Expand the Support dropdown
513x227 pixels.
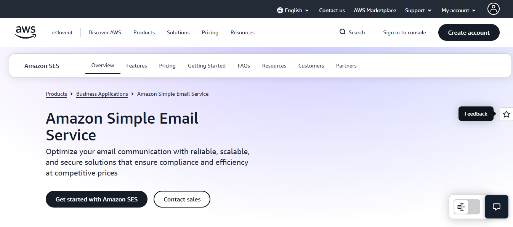[x=418, y=10]
